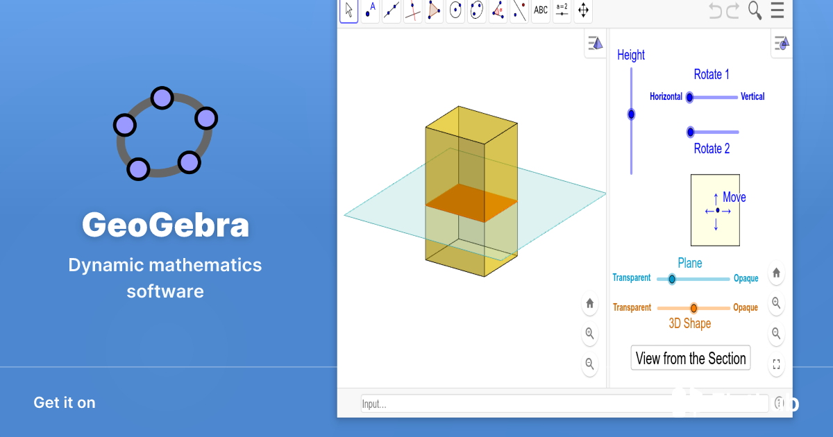This screenshot has height=437, width=833.
Task: Select the Reflect about Line tool
Action: [519, 10]
